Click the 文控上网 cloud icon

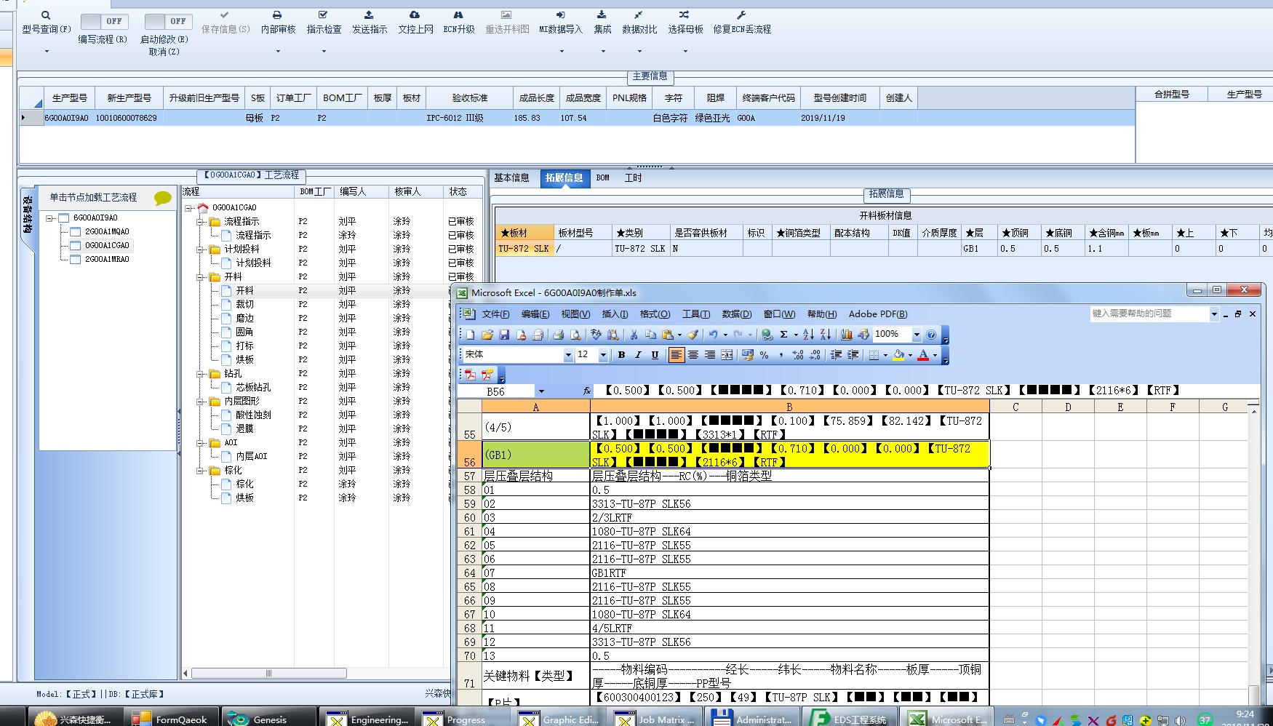coord(415,15)
